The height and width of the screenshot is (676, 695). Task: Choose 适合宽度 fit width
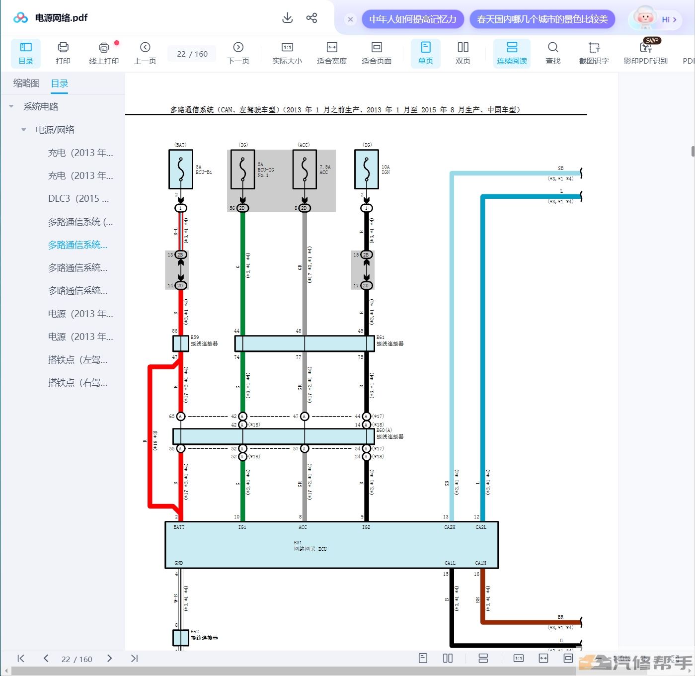coord(332,54)
